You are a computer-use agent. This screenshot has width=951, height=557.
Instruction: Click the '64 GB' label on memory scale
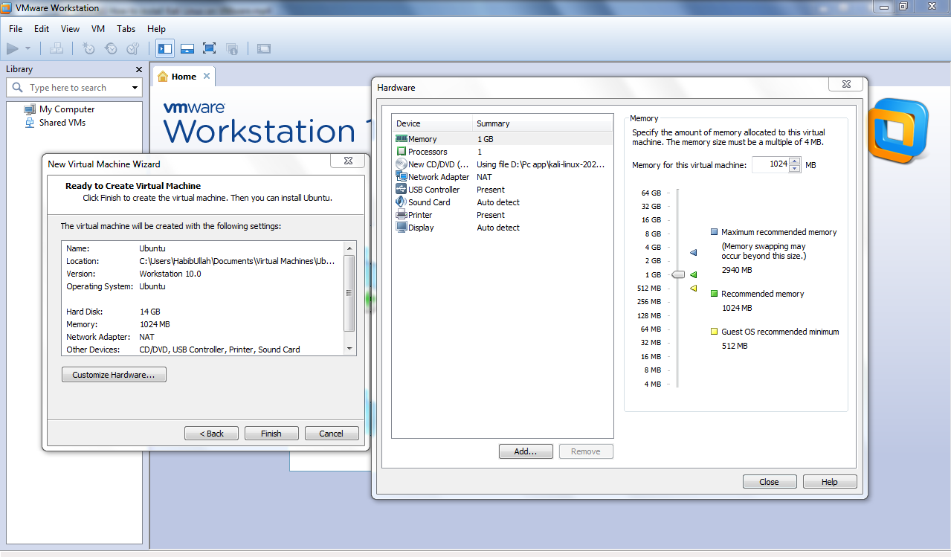(x=651, y=193)
